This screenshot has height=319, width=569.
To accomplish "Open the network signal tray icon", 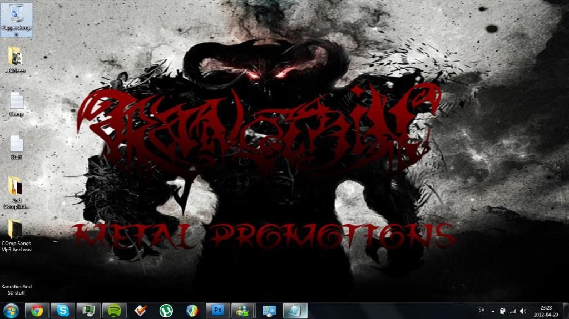I will click(513, 311).
